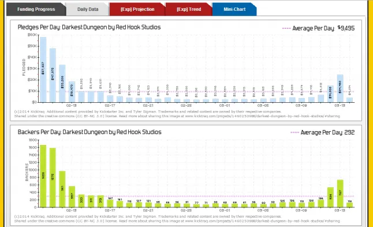373x227 pixels.
Task: Click the 524 backers green bar
Action: tap(330, 198)
